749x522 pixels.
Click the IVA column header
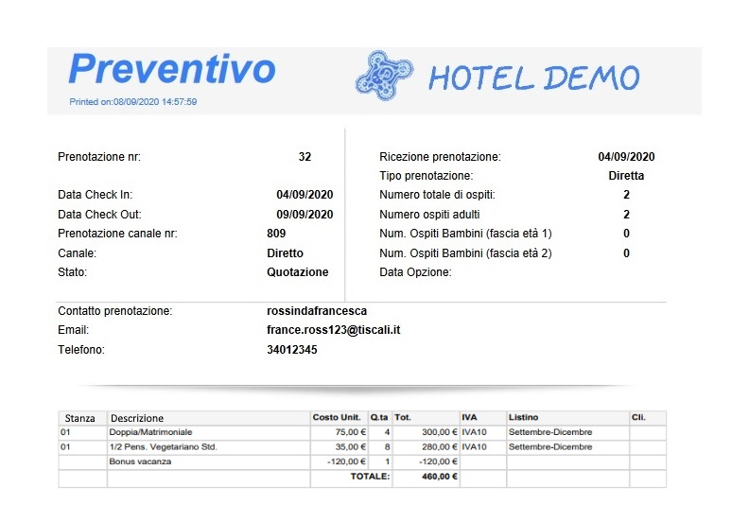coord(469,417)
